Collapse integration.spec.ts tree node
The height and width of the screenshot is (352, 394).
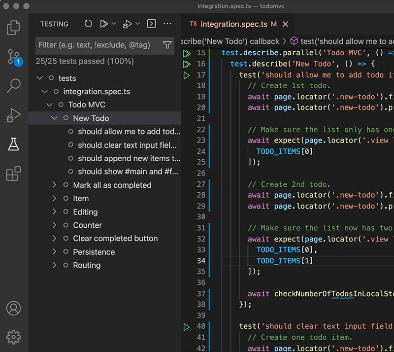(x=44, y=91)
